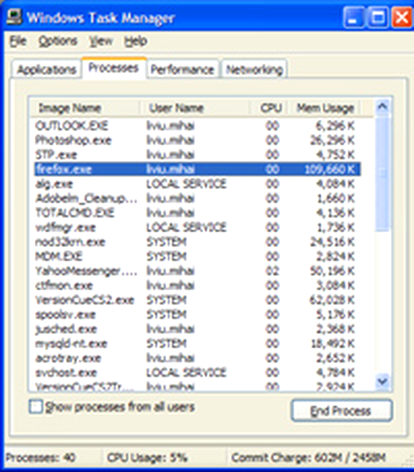Select the spoolsv.exe process
The width and height of the screenshot is (414, 472).
coord(197,315)
